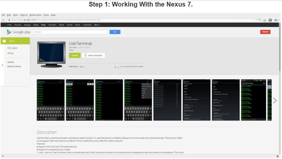Click the red Sign In button
The image size is (282, 159).
point(265,32)
